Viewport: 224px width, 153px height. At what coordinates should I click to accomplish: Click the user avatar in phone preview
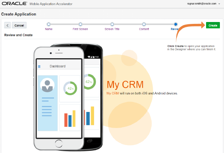pos(47,85)
